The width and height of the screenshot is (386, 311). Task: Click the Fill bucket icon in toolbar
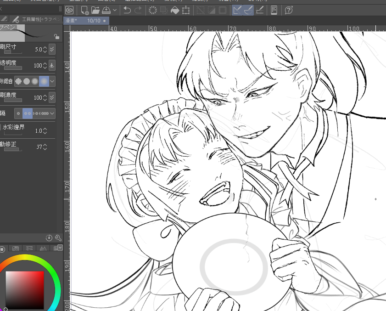175,11
